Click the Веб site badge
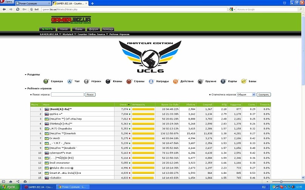305x190 pixels. 34,9
